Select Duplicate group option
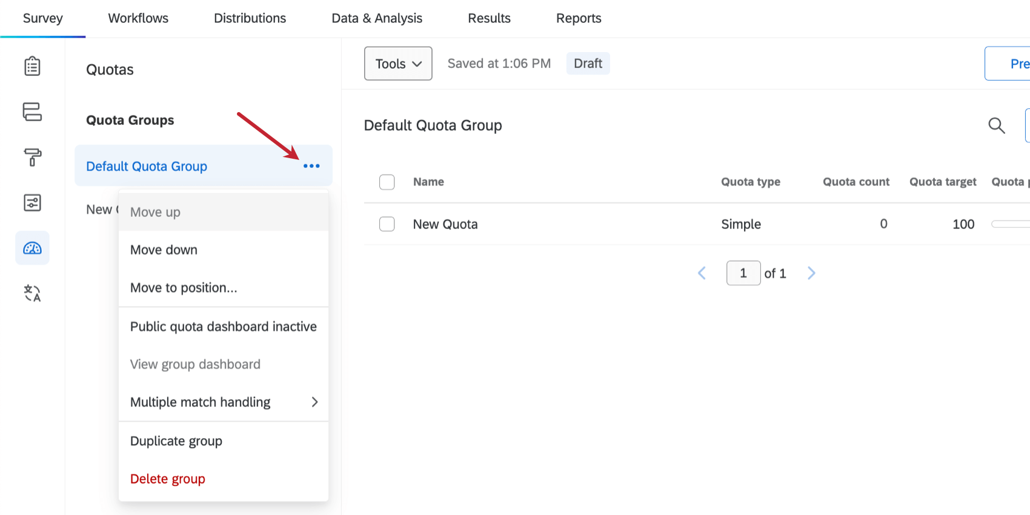Screen dimensions: 1030x515 click(176, 441)
